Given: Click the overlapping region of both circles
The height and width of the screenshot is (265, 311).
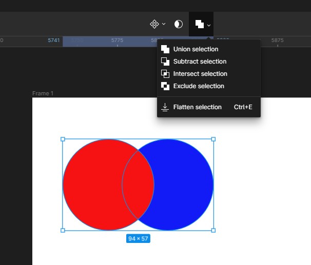Looking at the screenshot, I should click(x=138, y=185).
